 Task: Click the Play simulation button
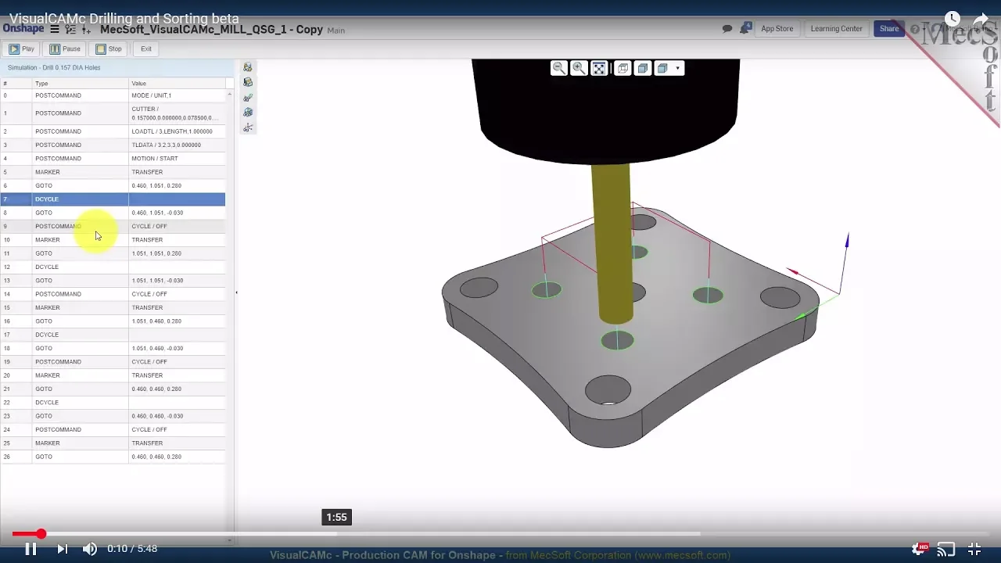point(22,48)
